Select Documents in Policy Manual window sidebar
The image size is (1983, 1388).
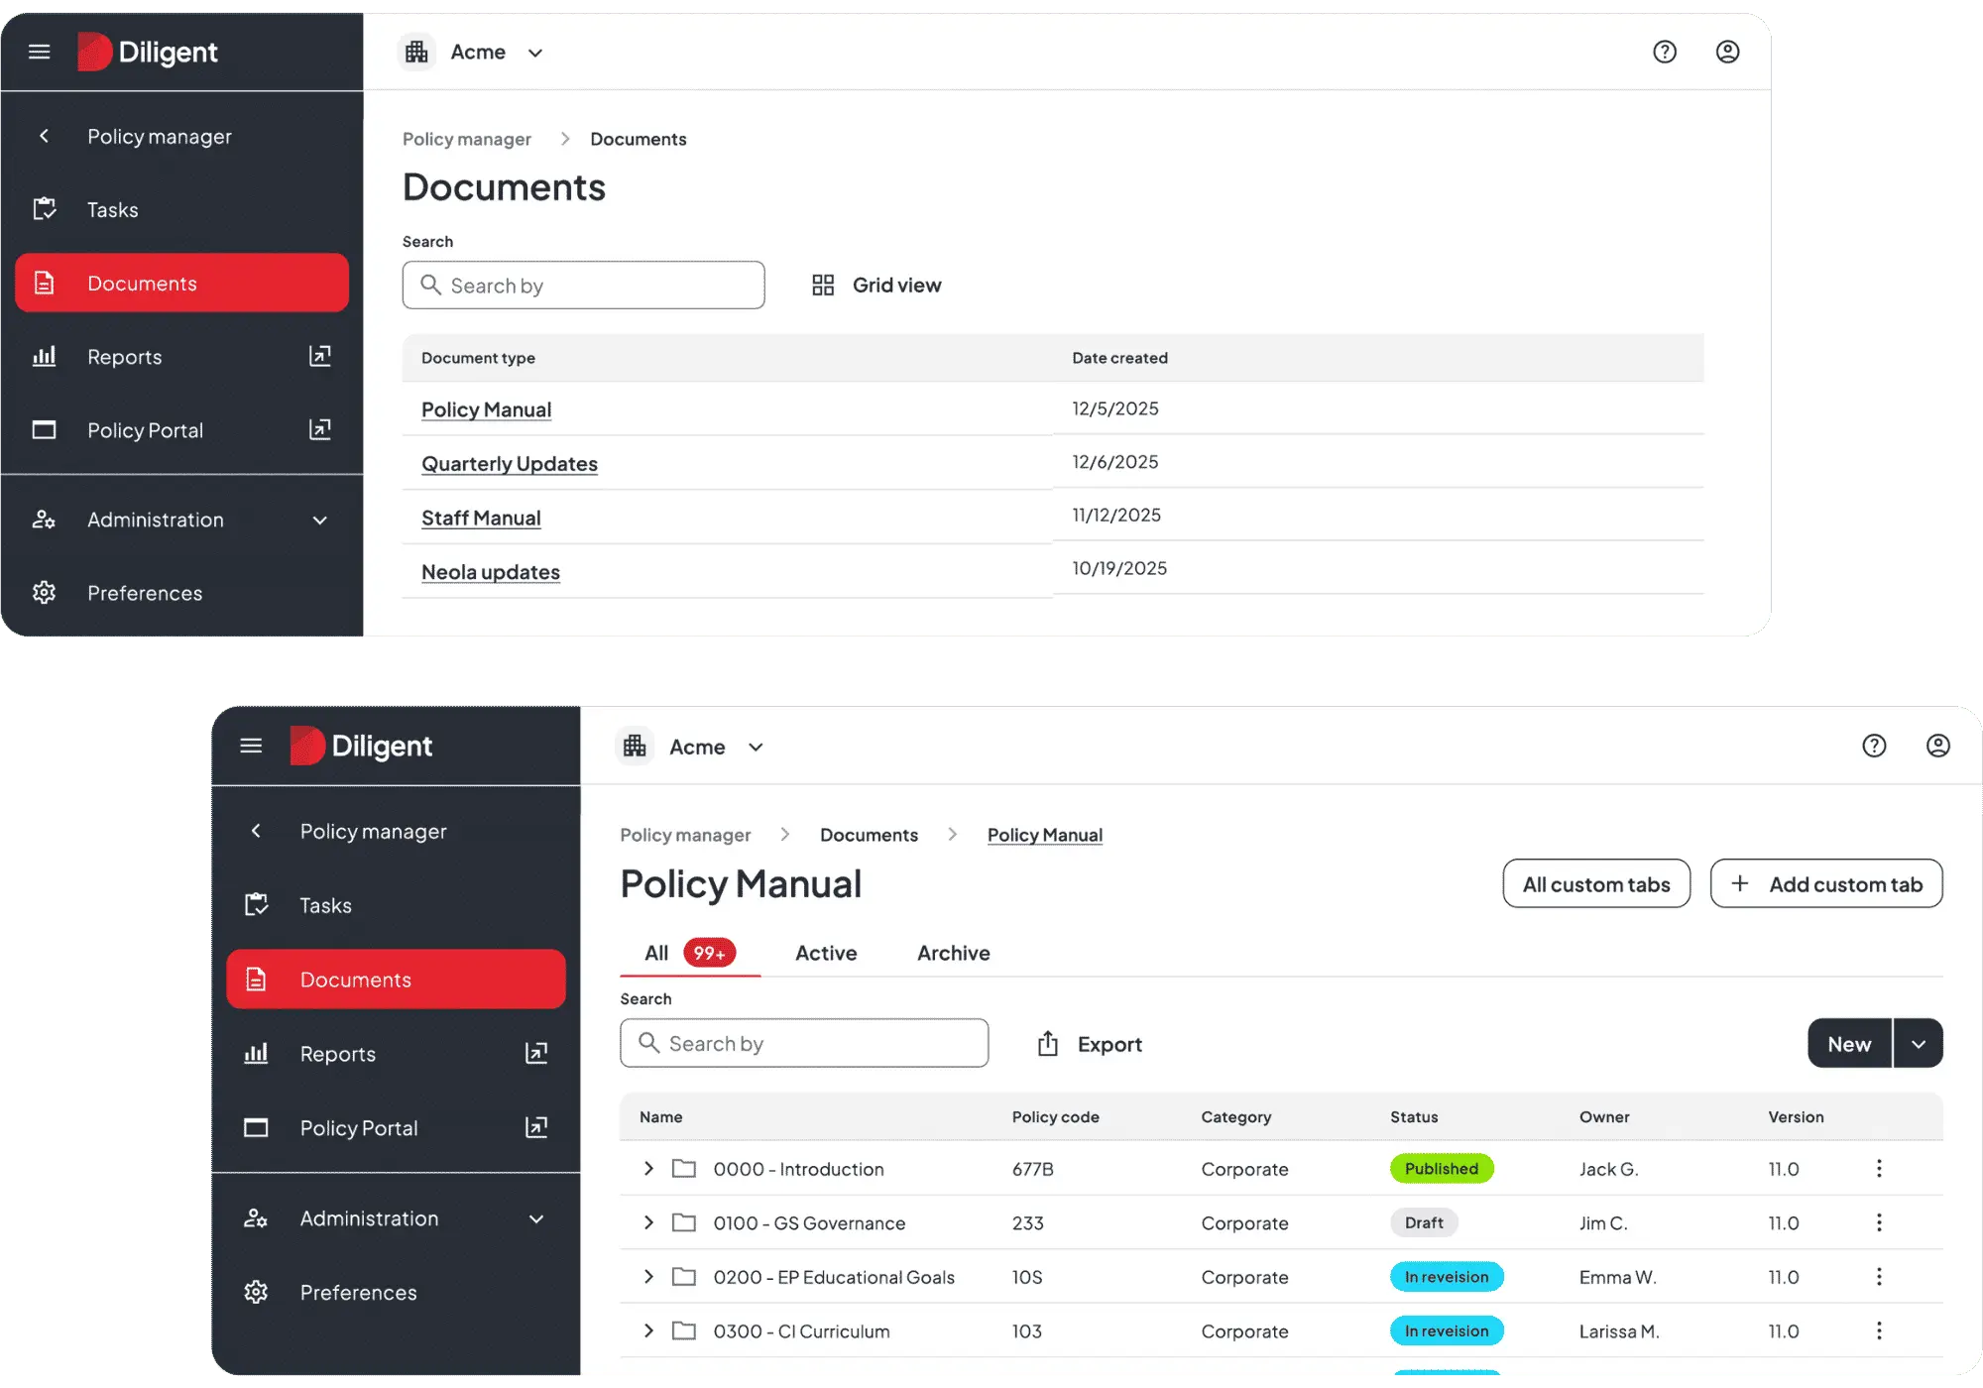coord(396,980)
